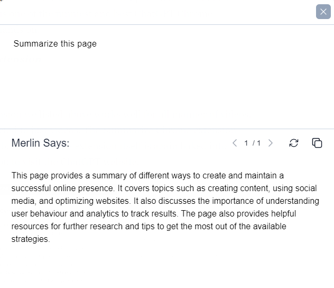Image resolution: width=334 pixels, height=288 pixels.
Task: Close the Merlin panel with the X button
Action: coord(323,12)
